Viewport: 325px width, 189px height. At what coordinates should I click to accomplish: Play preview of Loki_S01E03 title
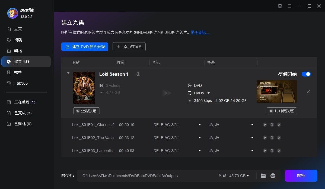click(x=265, y=151)
